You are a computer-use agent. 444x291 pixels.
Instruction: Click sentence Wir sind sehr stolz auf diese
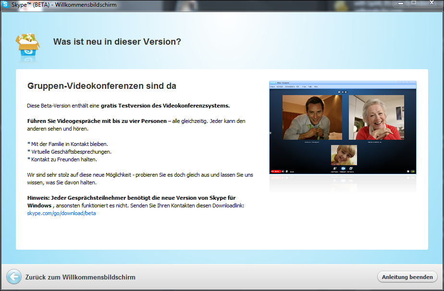(x=140, y=179)
